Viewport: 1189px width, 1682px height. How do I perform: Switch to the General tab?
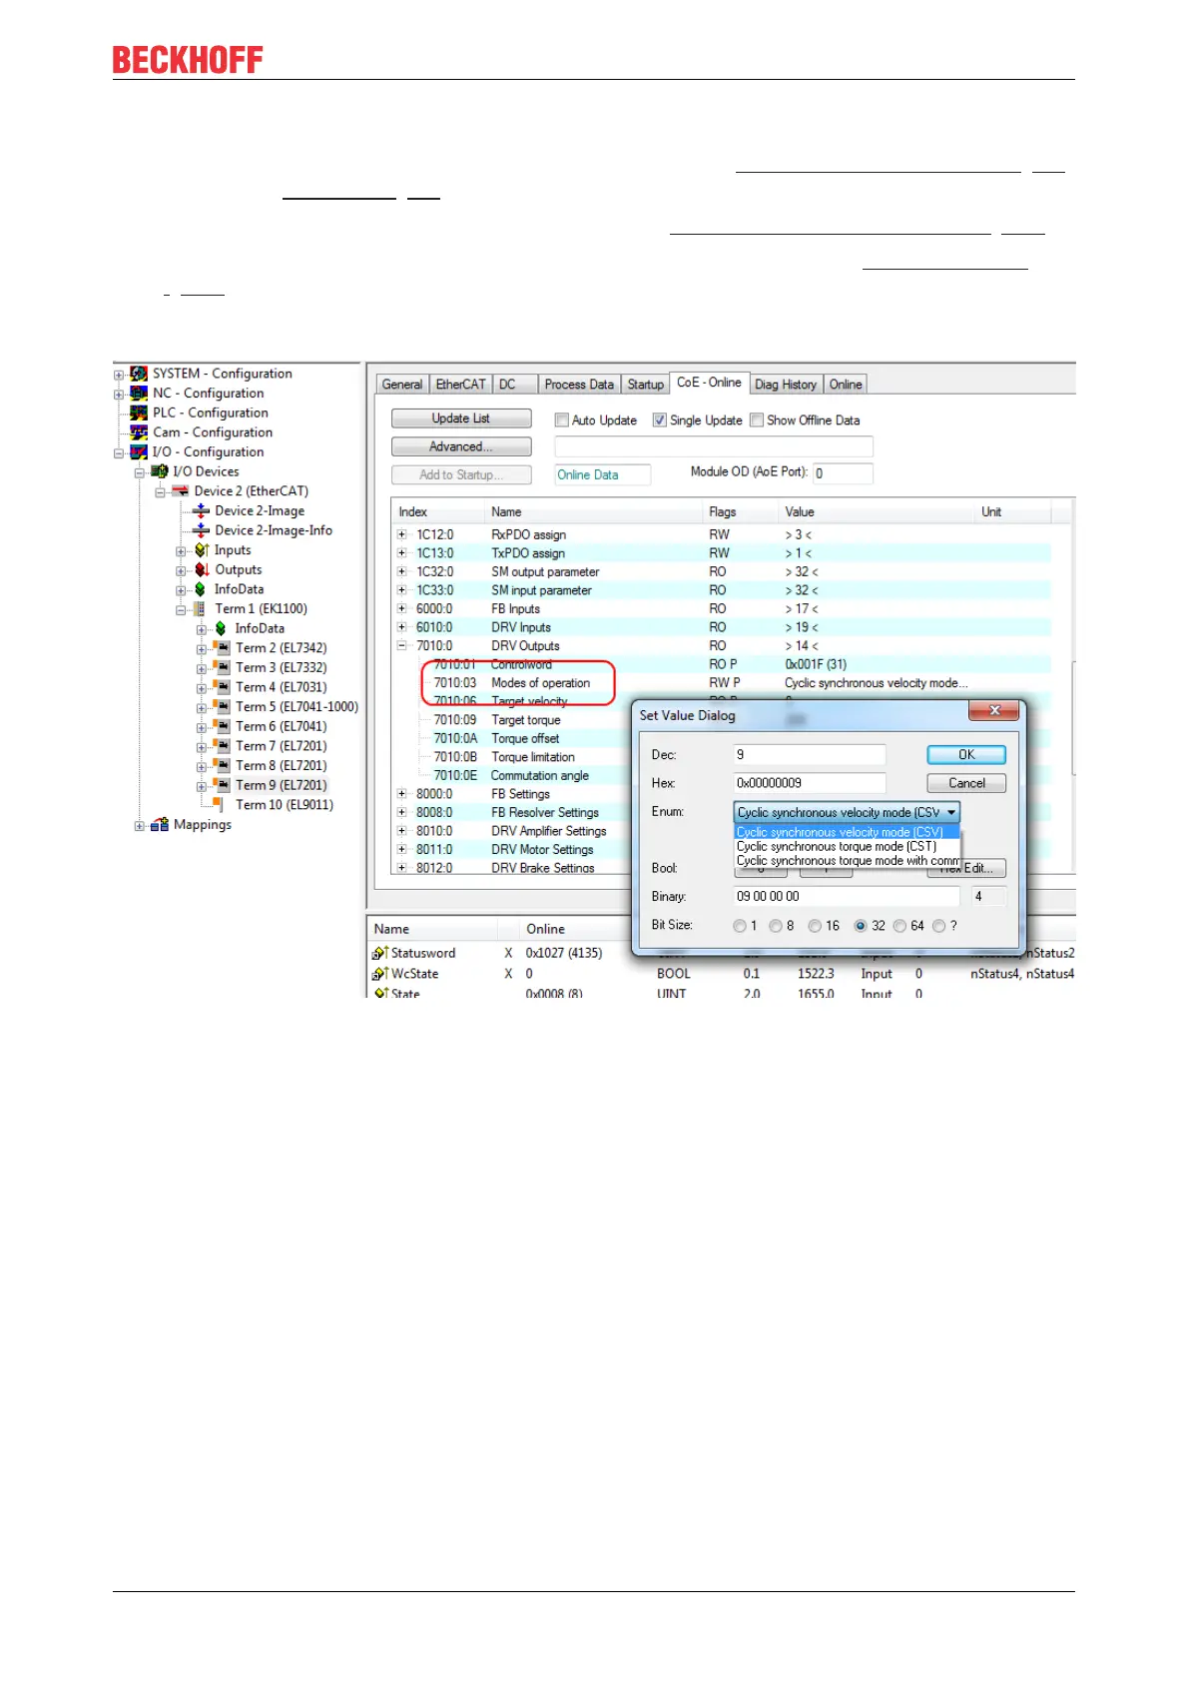[x=402, y=385]
